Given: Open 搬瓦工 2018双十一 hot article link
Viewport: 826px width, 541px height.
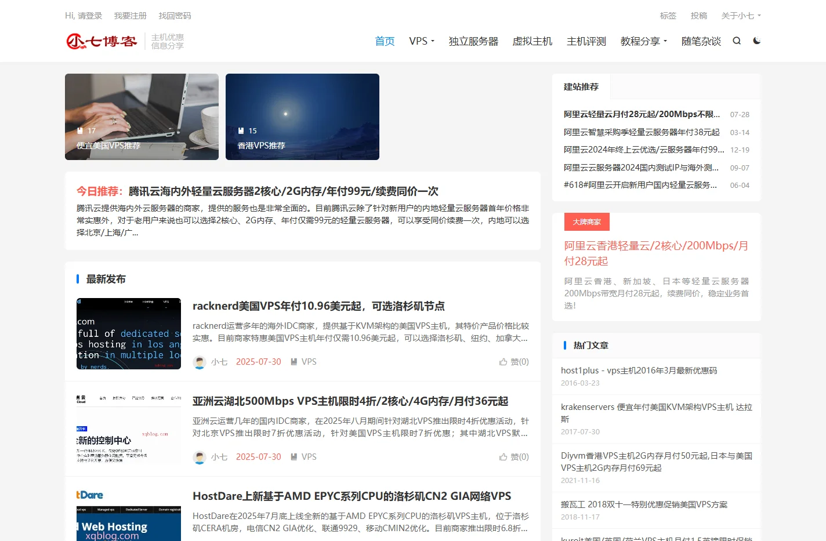Looking at the screenshot, I should point(644,504).
